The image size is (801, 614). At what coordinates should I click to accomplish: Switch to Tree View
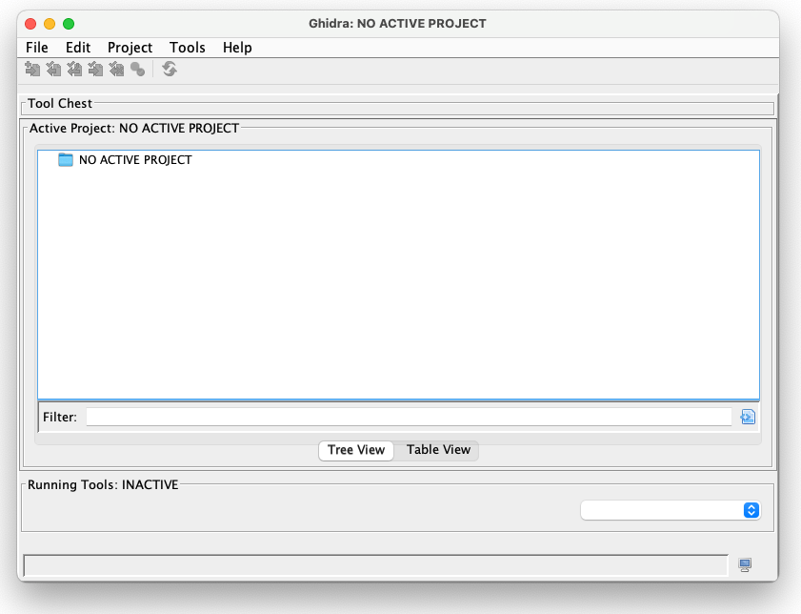pyautogui.click(x=355, y=449)
